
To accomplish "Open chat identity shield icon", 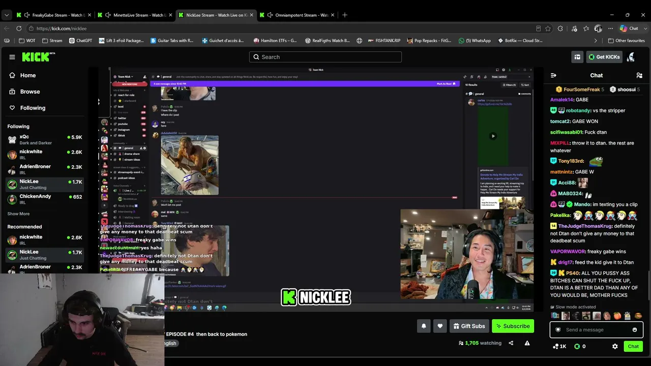I will pos(558,330).
